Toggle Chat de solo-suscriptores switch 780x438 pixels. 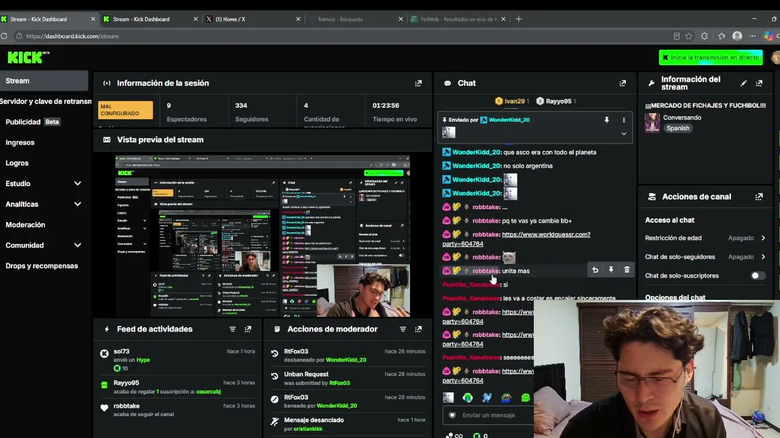[757, 276]
